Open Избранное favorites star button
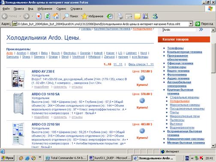This screenshot has height=162, width=216. tap(92, 16)
